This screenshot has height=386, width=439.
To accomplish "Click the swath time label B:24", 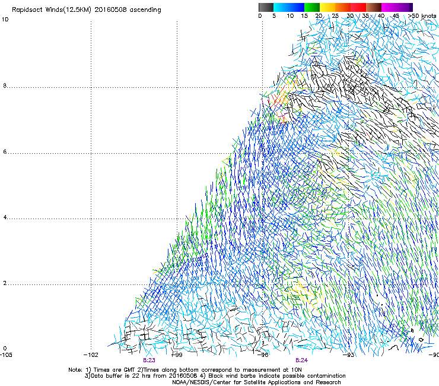I will coord(301,360).
